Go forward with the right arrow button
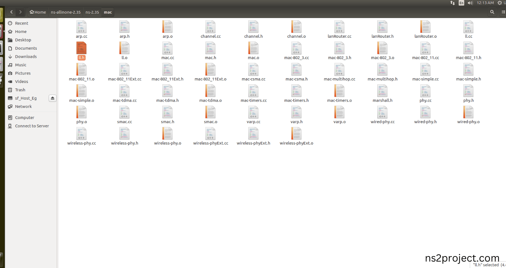 (x=20, y=12)
